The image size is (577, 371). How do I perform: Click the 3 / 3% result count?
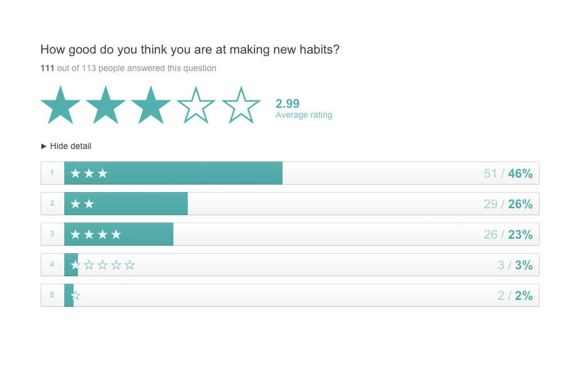515,265
